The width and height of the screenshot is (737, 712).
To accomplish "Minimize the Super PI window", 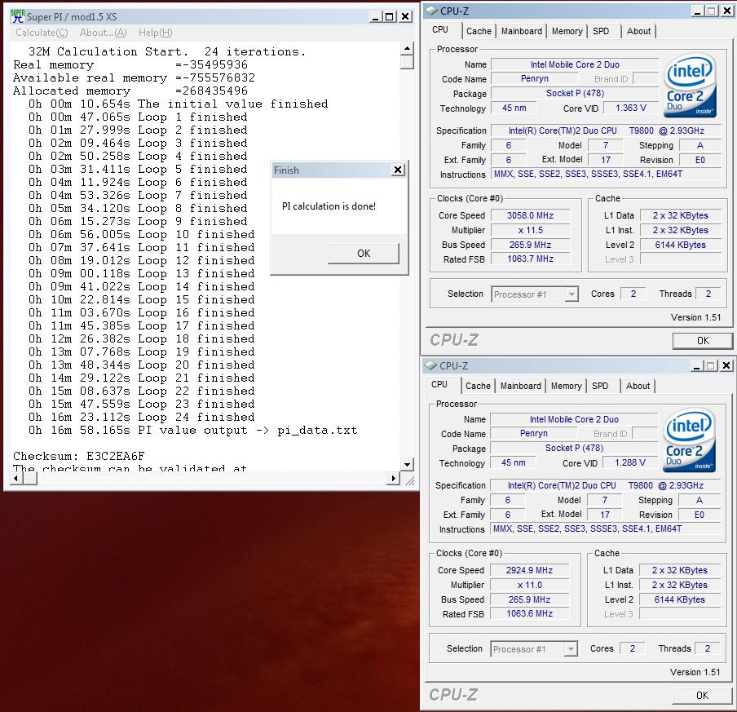I will click(x=375, y=17).
